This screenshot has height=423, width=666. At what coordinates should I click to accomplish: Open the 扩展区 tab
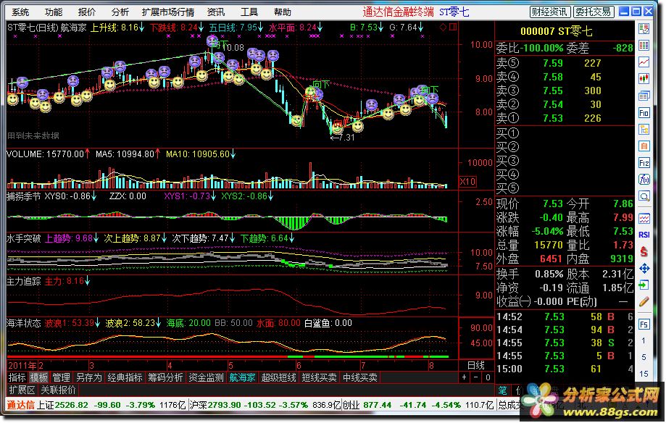pos(22,390)
